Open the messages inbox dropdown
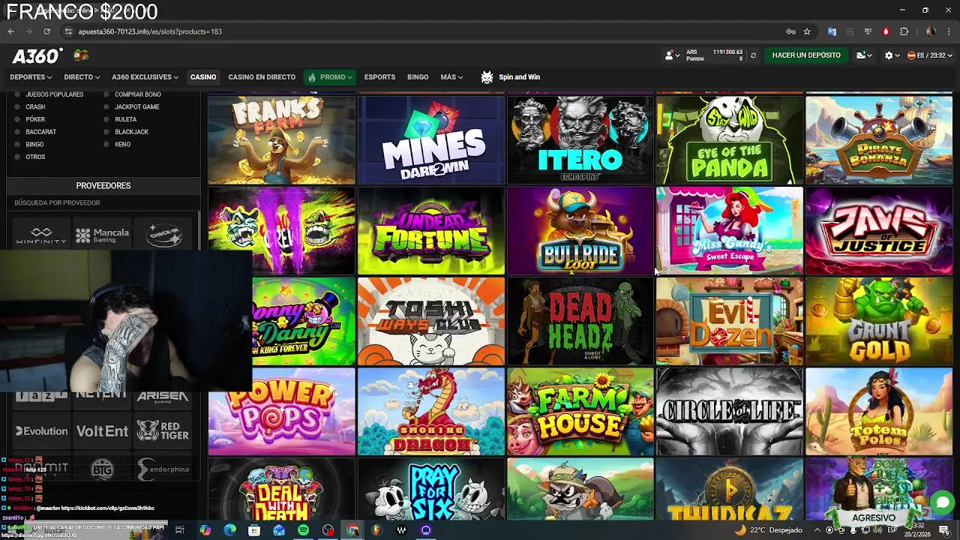Viewport: 960px width, 540px height. pos(864,55)
